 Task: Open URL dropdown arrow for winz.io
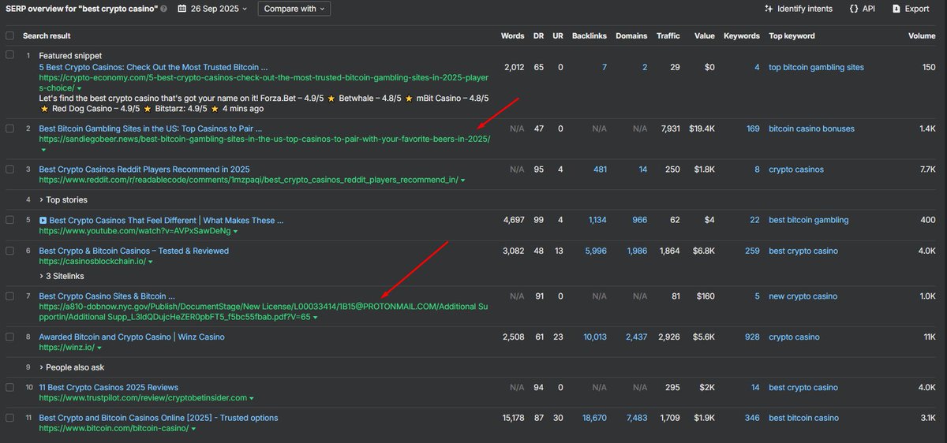100,348
